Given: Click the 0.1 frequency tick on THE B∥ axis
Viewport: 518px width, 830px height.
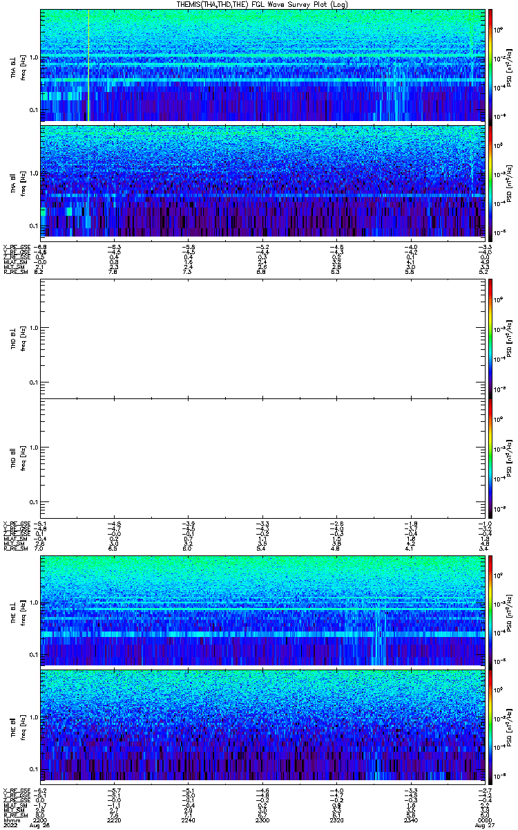Looking at the screenshot, I should 35,769.
